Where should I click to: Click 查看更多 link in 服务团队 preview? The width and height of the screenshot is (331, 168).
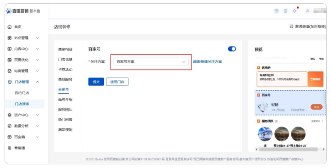317,121
